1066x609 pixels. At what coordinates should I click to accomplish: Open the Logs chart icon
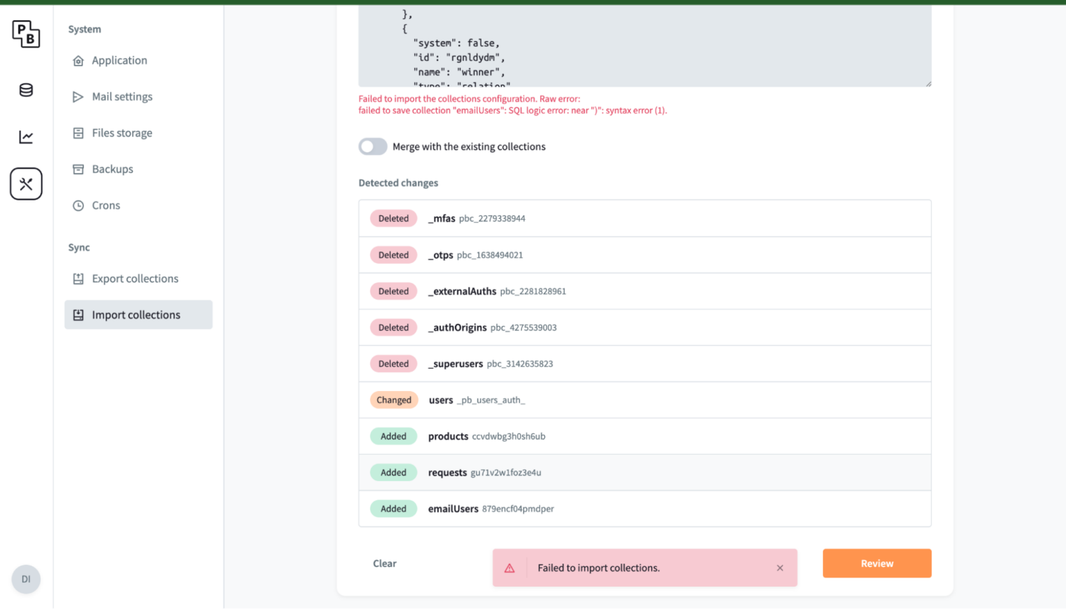(x=26, y=137)
